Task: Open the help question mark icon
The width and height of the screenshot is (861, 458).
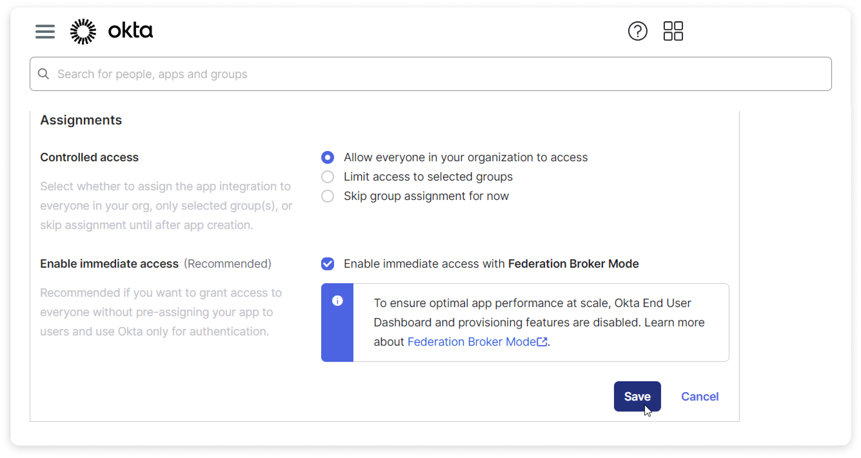Action: [x=638, y=31]
